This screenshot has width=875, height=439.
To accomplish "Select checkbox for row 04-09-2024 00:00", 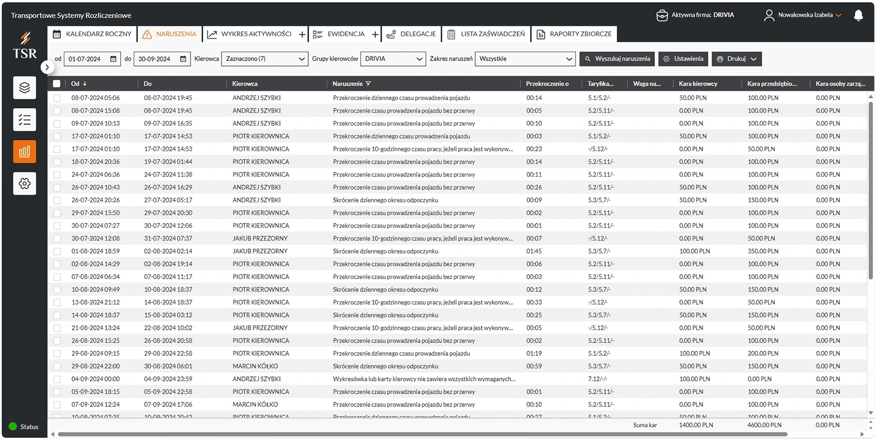I will coord(57,379).
